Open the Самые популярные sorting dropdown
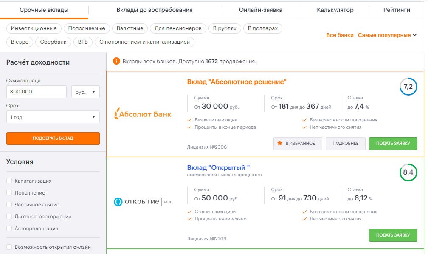Image resolution: width=428 pixels, height=254 pixels. (x=387, y=35)
